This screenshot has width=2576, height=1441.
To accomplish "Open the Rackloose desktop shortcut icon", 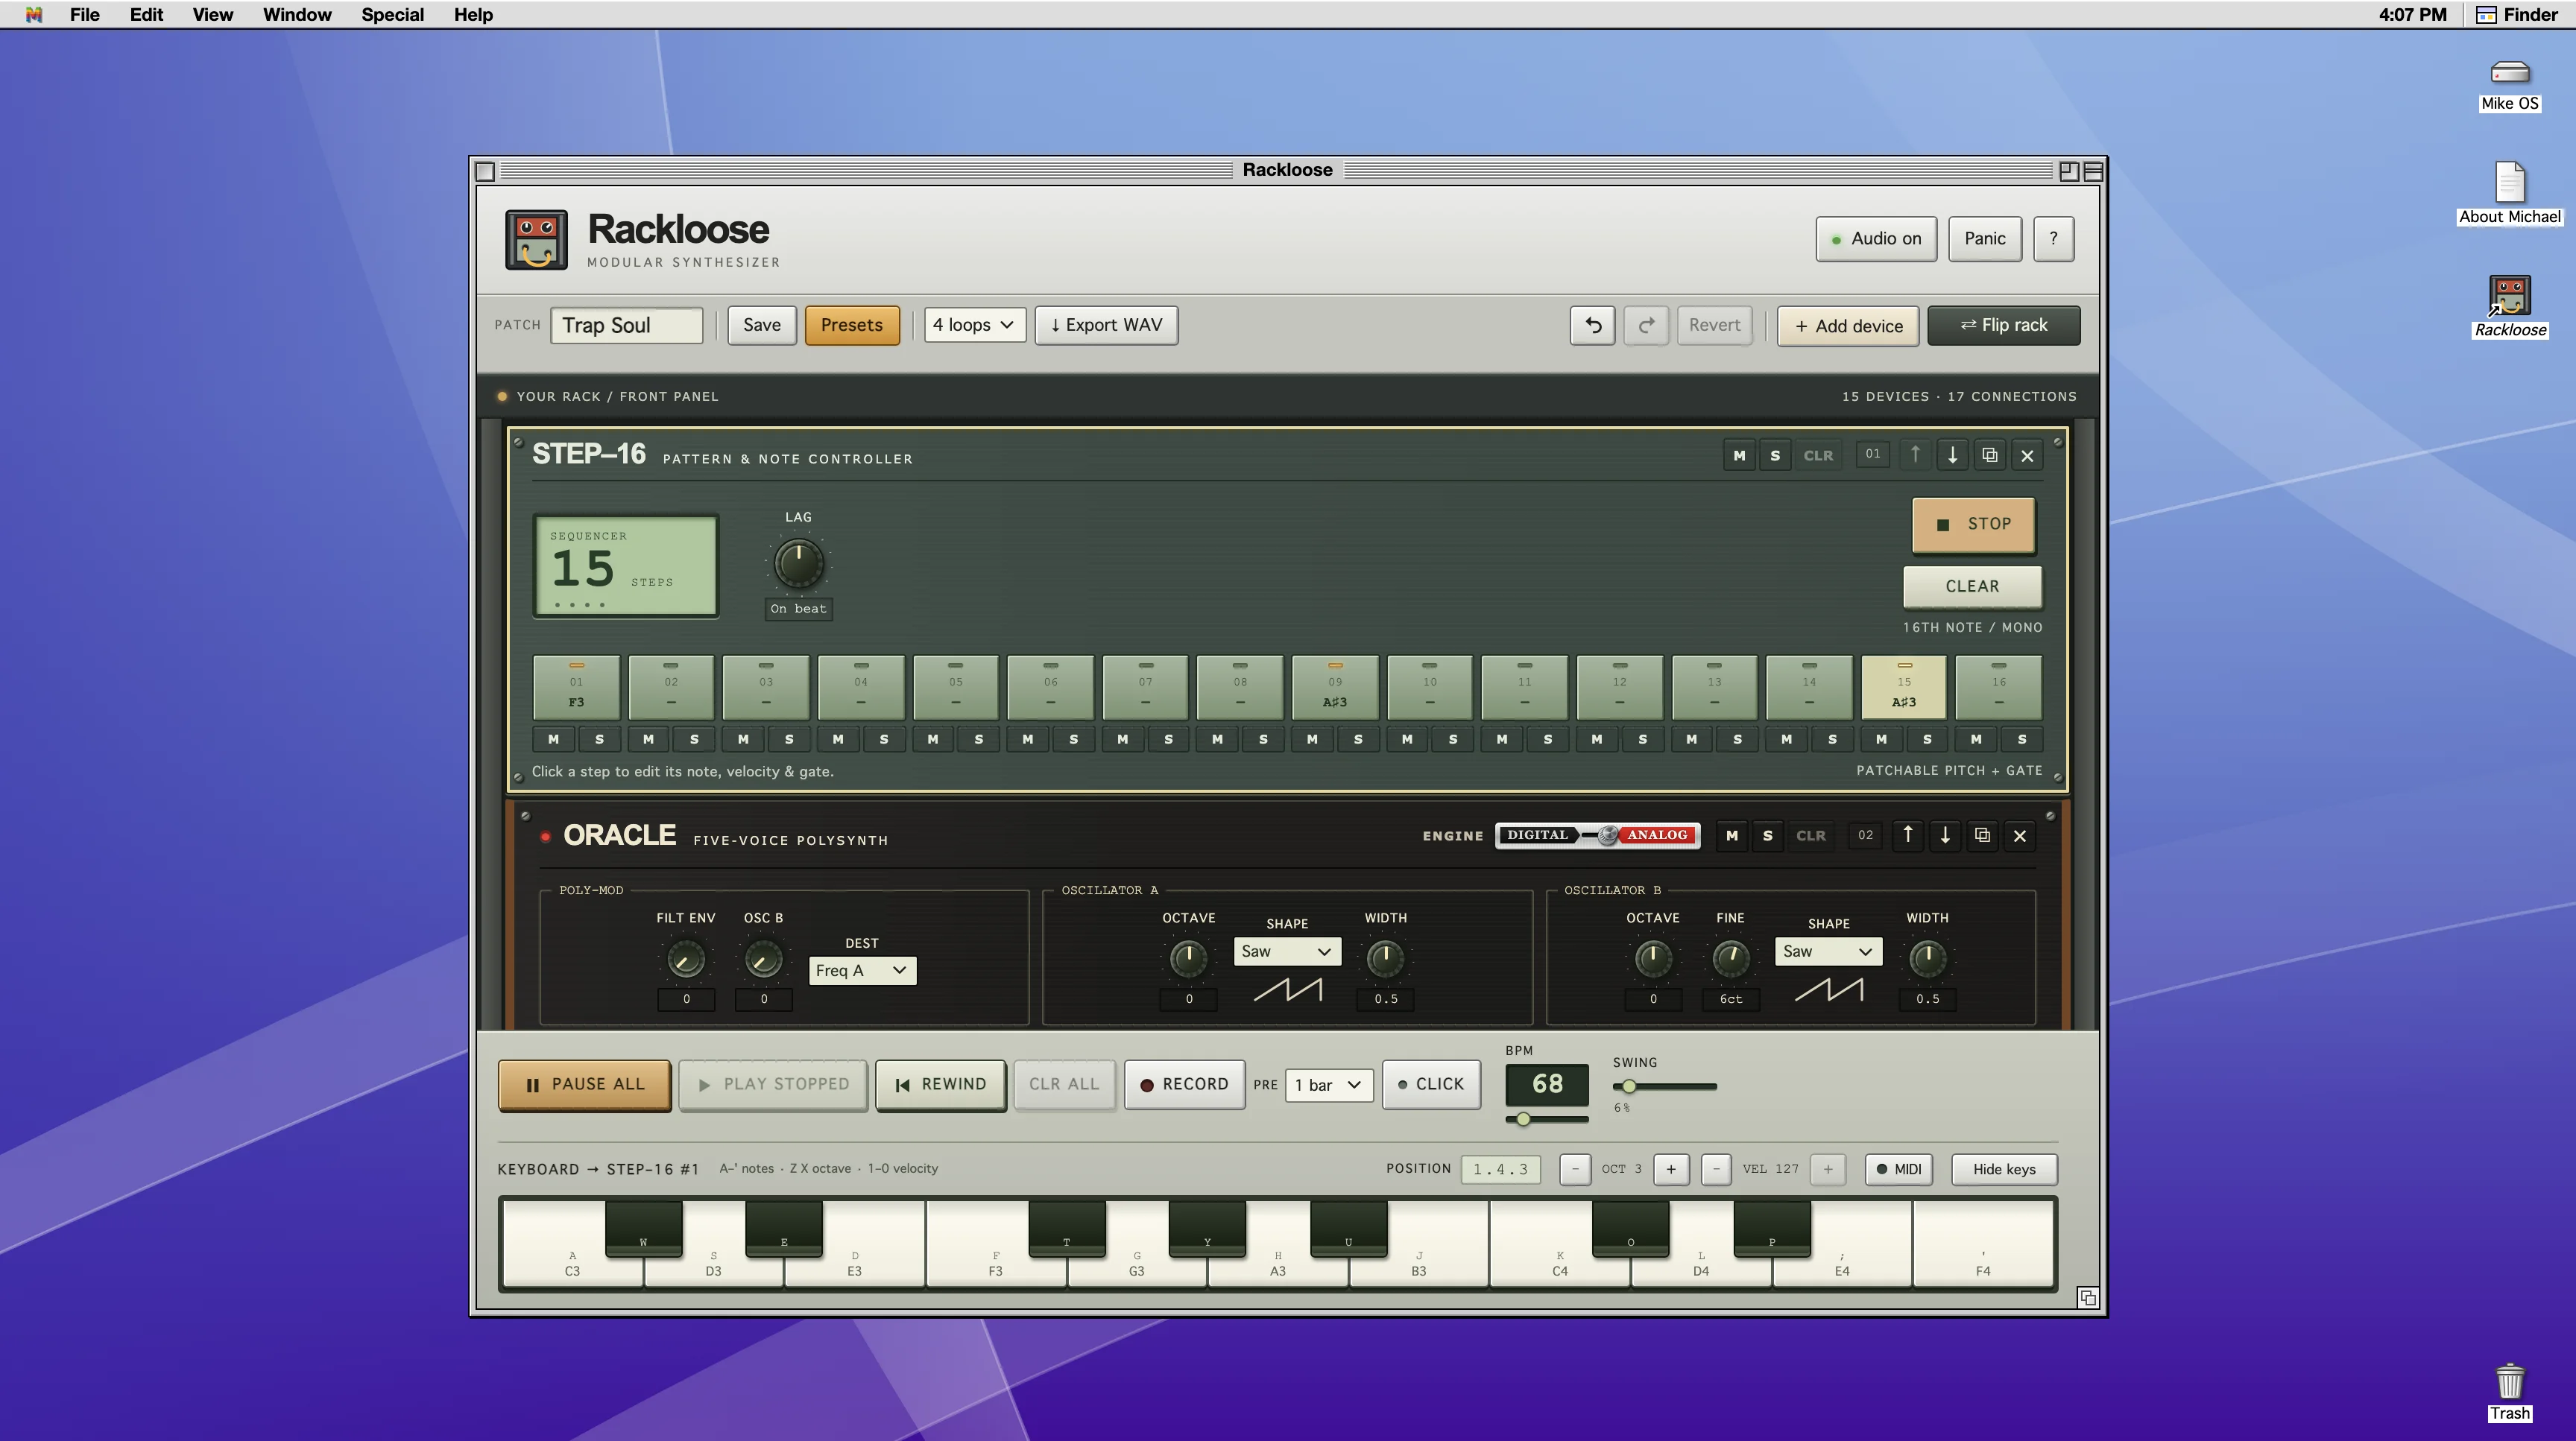I will (2510, 297).
